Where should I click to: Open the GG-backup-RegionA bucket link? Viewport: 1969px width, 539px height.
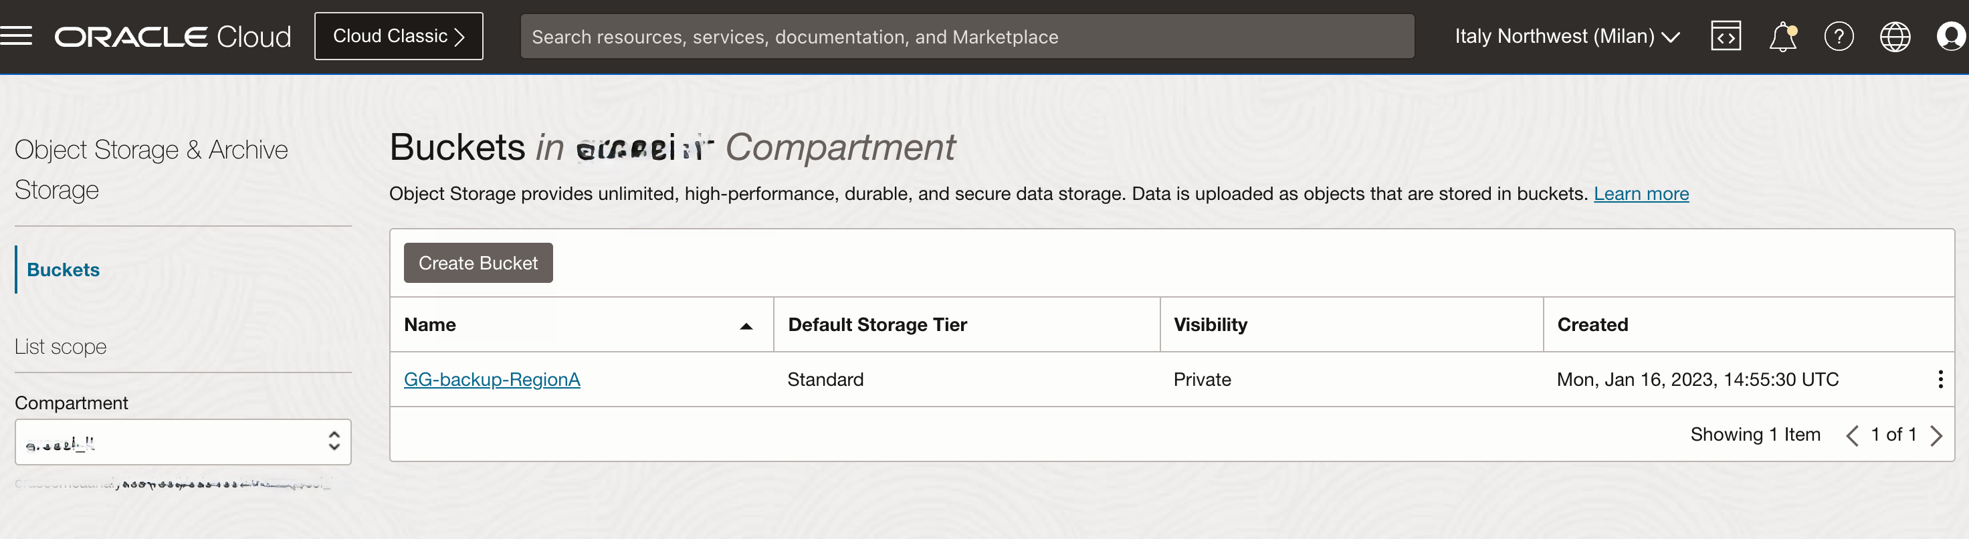[x=492, y=379]
